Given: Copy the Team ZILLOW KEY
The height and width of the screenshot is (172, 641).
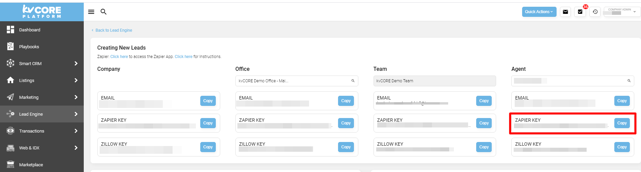Looking at the screenshot, I should [x=484, y=147].
